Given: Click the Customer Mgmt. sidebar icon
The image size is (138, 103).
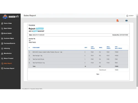Looking at the screenshot, I should click(2, 38).
